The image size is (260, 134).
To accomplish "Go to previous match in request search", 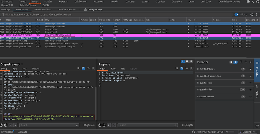I will click(x=10, y=125).
